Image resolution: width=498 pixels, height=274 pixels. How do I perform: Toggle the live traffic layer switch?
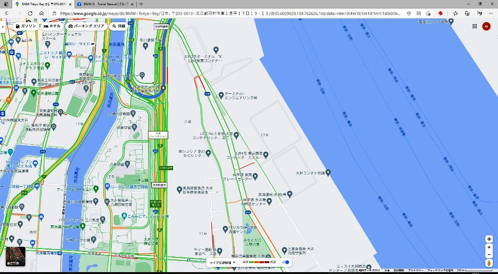click(x=286, y=262)
